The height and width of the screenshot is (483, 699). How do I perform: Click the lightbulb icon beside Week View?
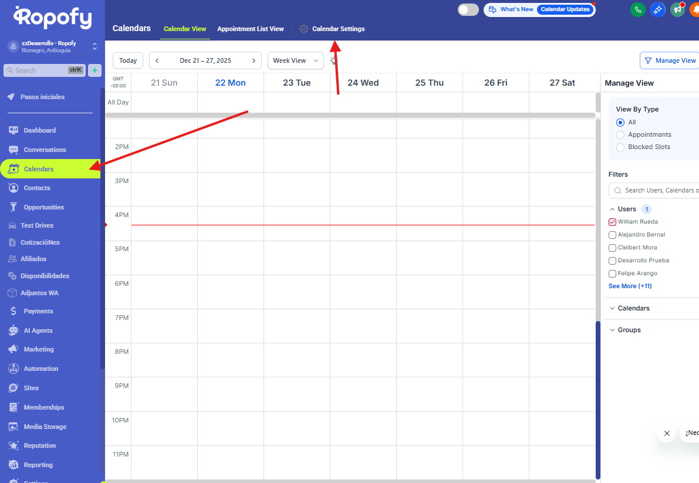coord(334,60)
